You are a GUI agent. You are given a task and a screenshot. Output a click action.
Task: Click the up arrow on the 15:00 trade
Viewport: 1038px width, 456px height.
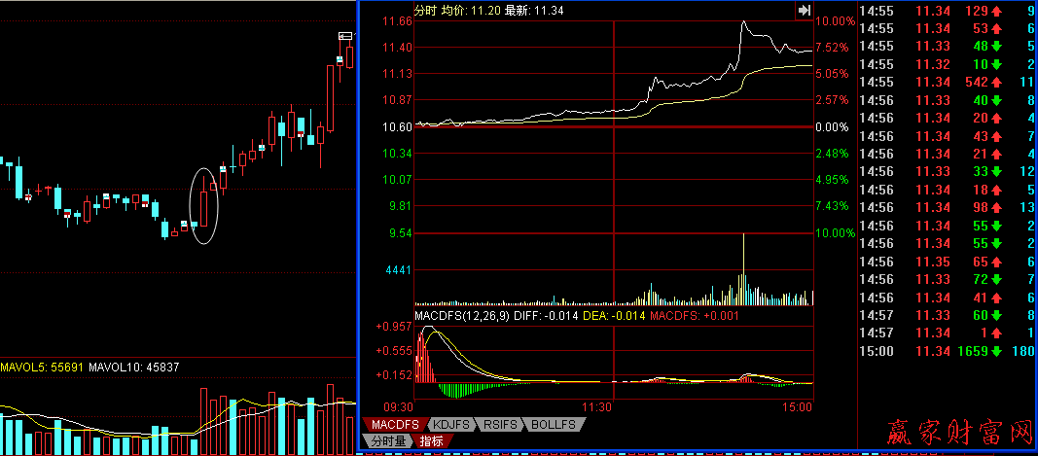(998, 350)
